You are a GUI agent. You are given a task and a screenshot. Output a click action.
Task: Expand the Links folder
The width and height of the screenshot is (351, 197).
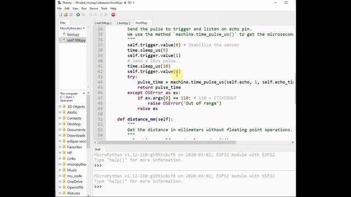(60, 159)
